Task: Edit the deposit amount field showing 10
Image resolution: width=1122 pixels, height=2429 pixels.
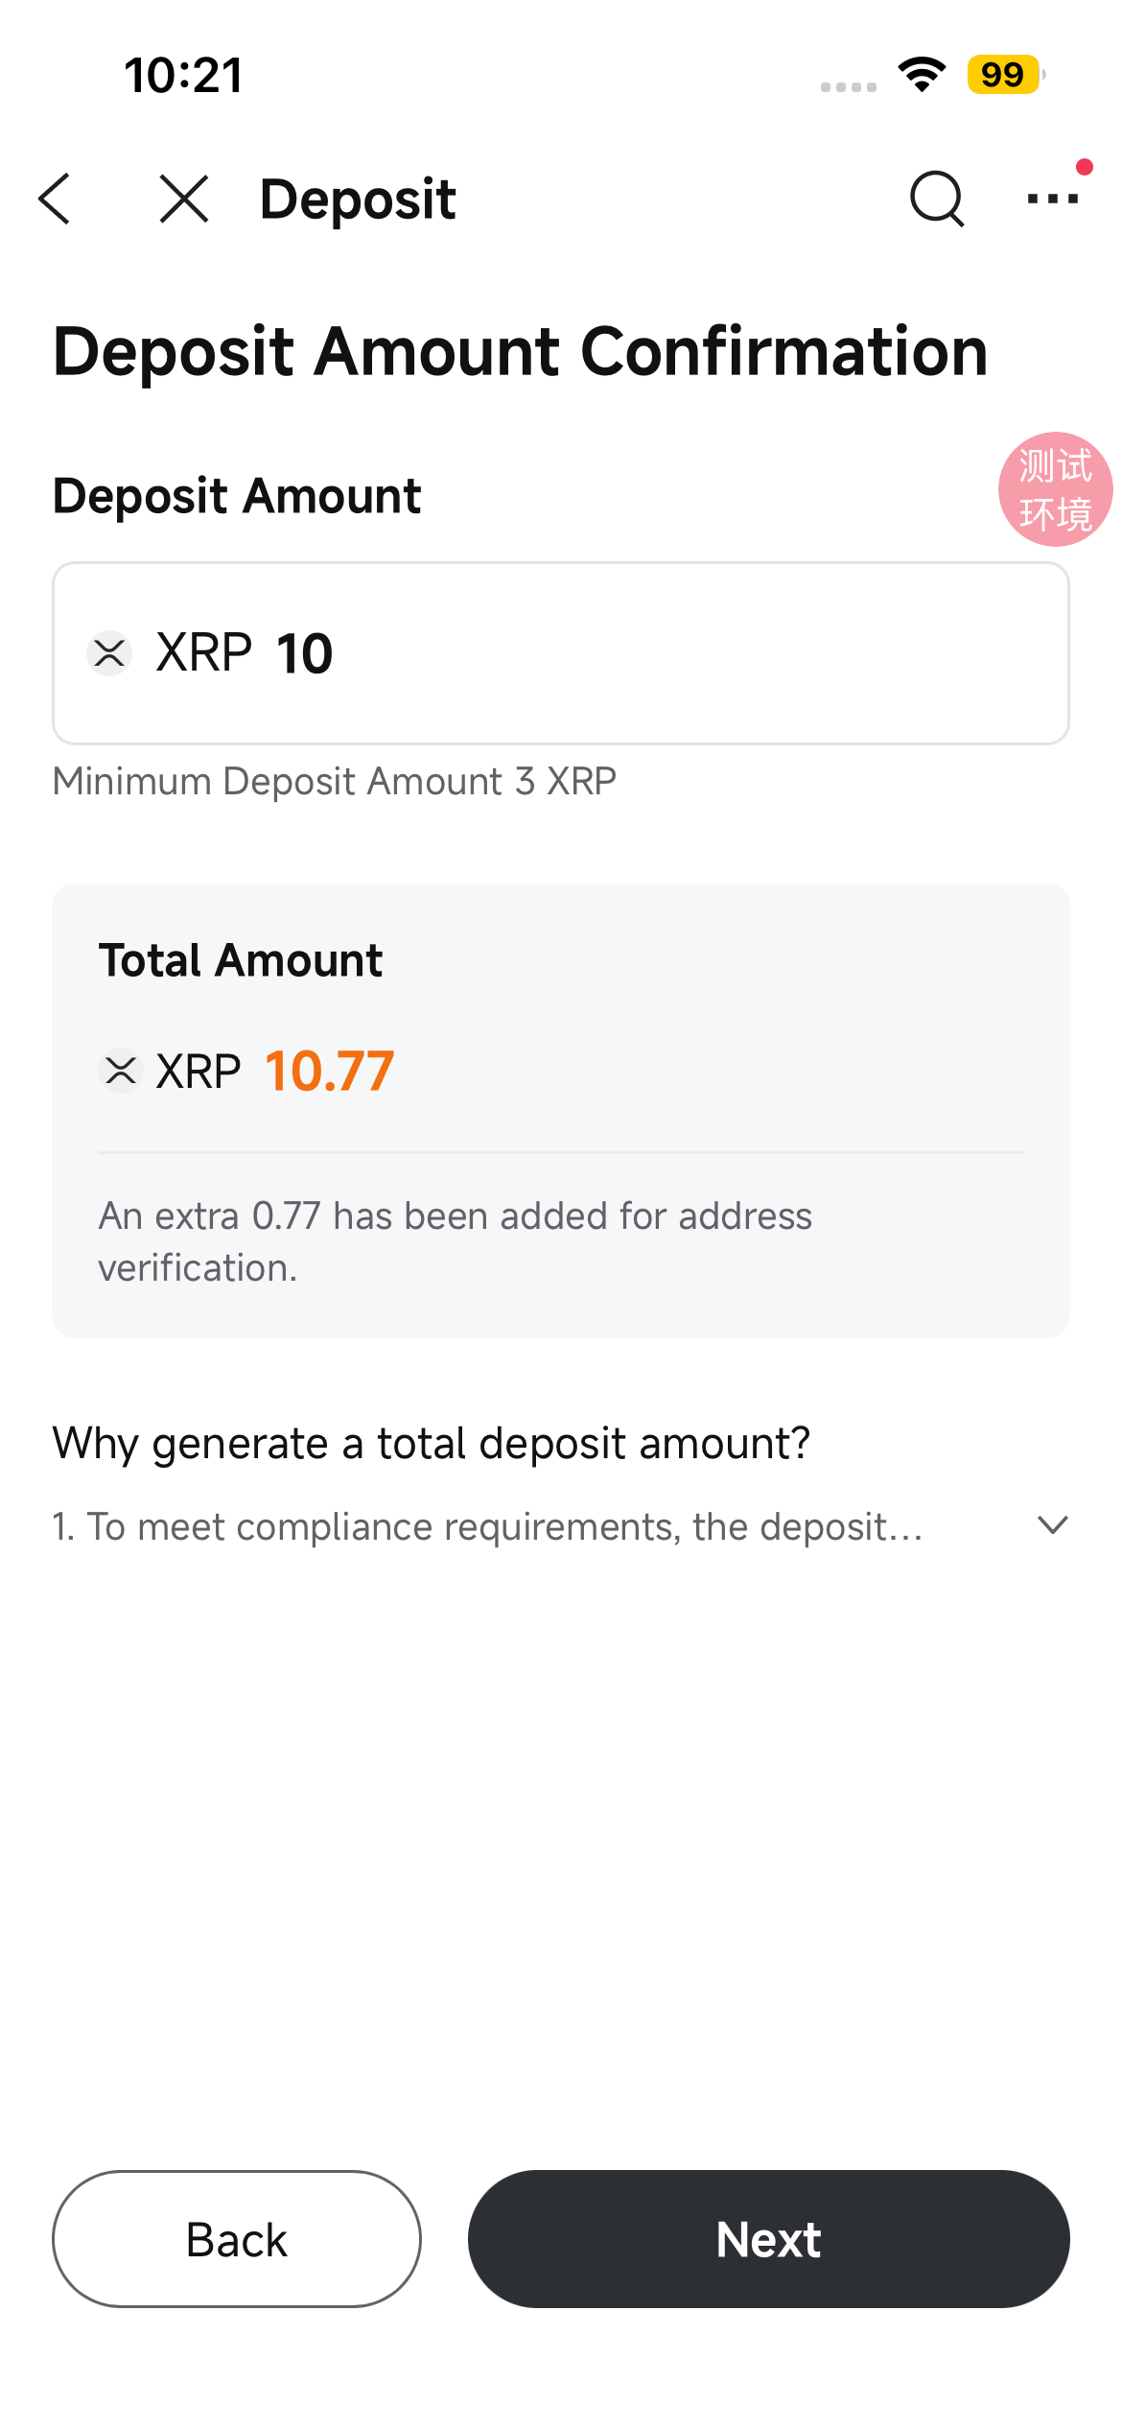Action: [x=561, y=653]
